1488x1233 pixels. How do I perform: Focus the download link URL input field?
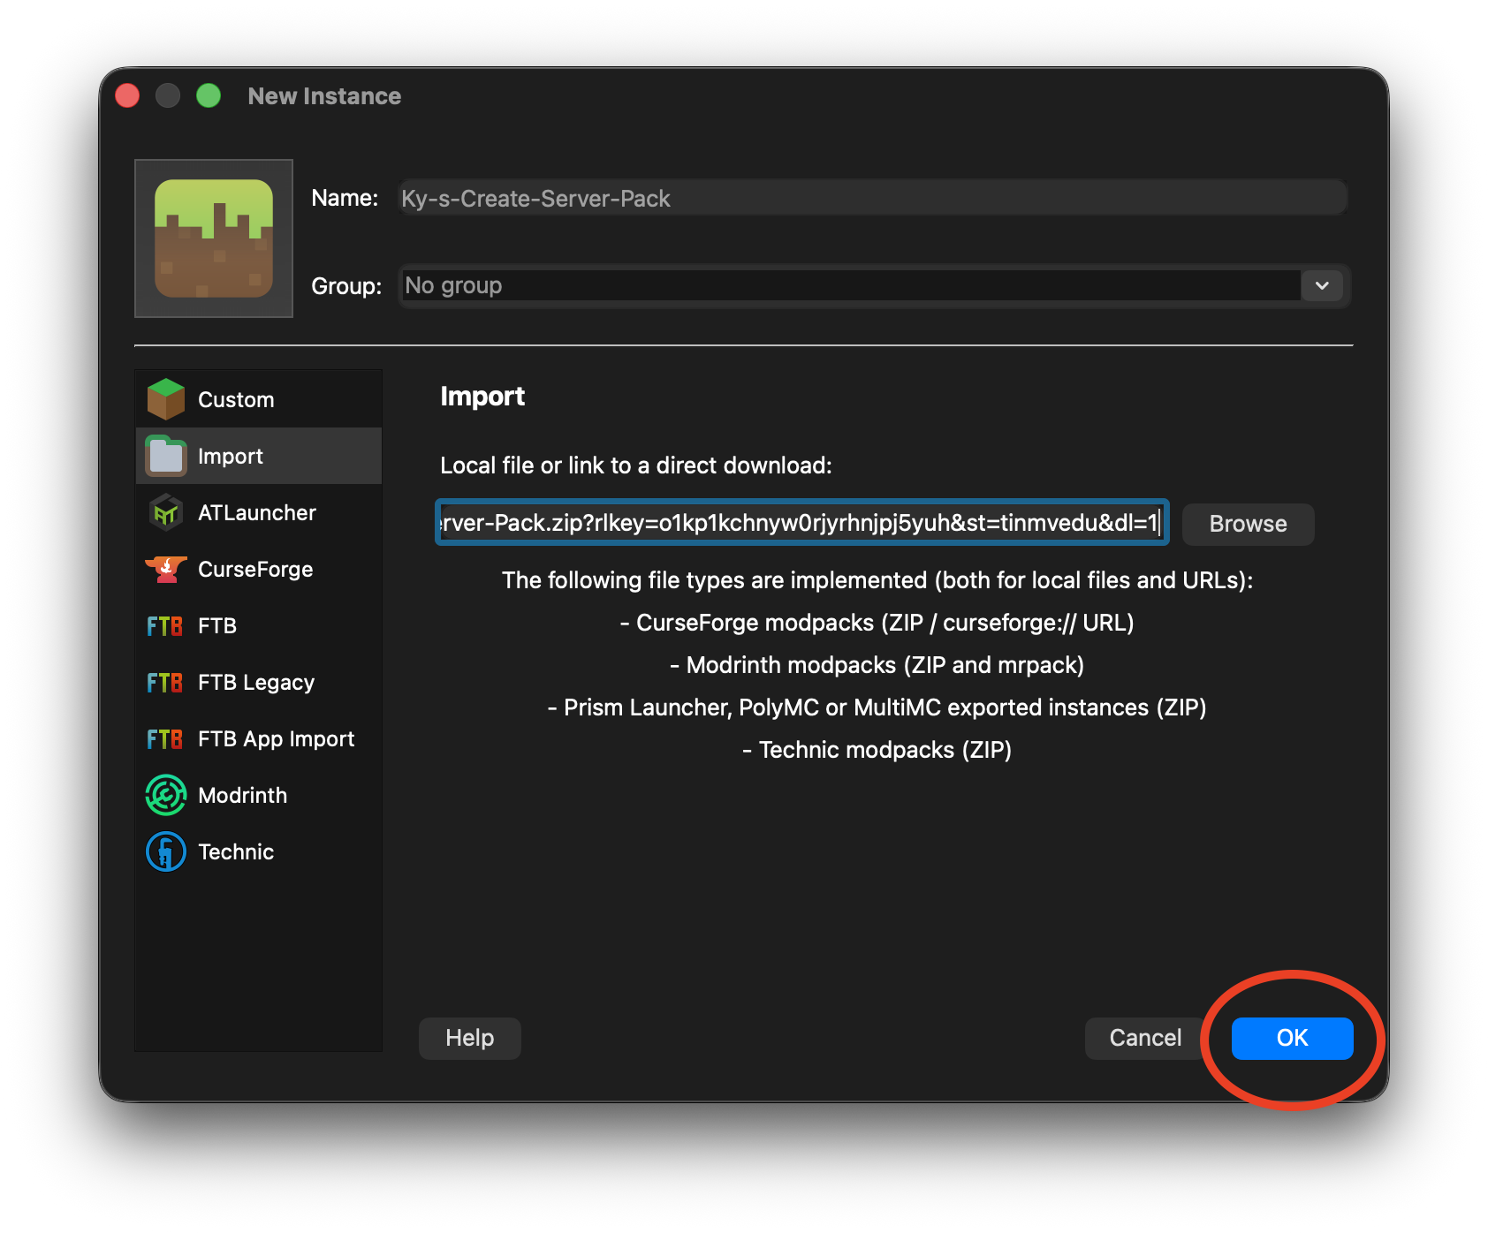point(801,523)
